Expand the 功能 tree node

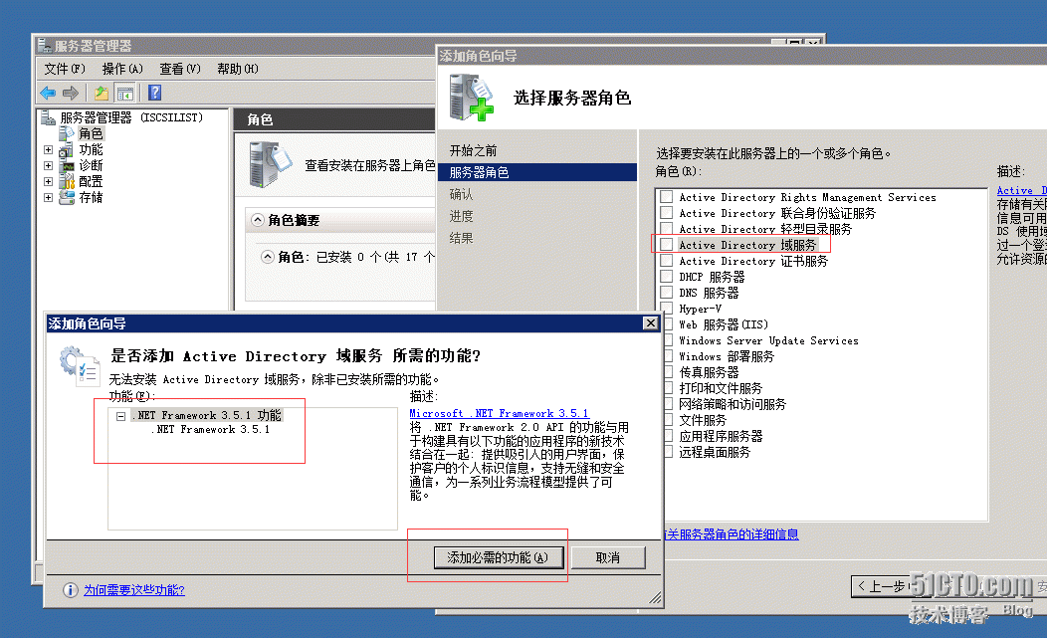[x=48, y=149]
